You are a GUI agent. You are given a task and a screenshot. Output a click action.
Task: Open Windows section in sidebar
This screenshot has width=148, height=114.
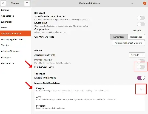(x=15, y=57)
